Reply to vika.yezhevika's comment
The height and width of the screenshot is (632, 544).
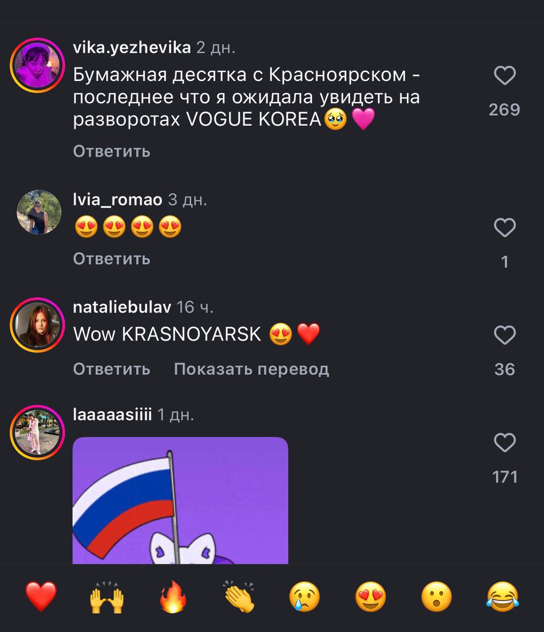pos(112,151)
